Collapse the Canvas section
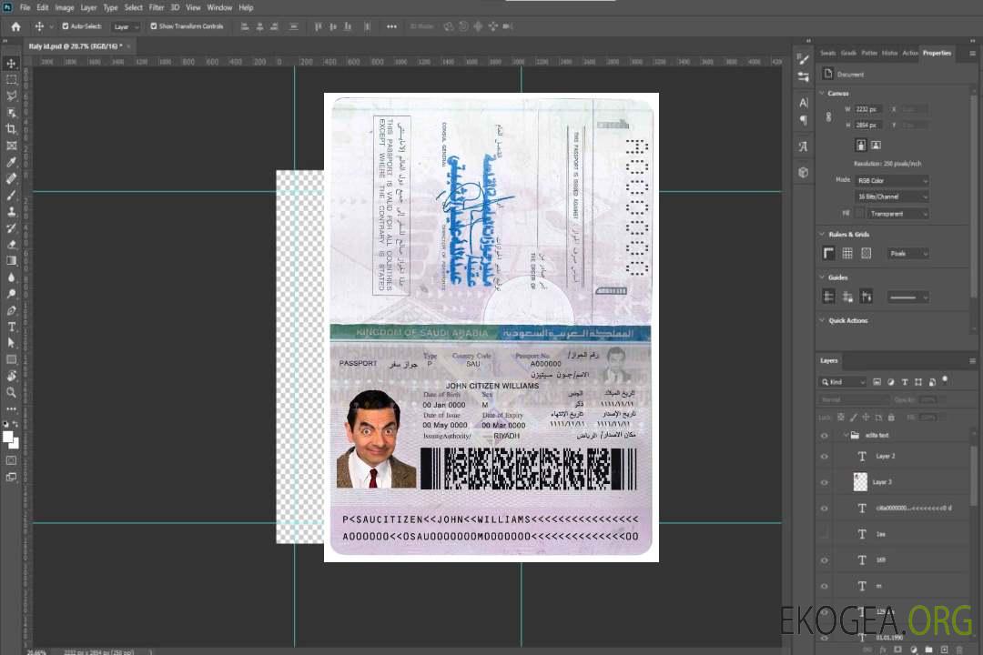This screenshot has width=983, height=655. (x=822, y=94)
